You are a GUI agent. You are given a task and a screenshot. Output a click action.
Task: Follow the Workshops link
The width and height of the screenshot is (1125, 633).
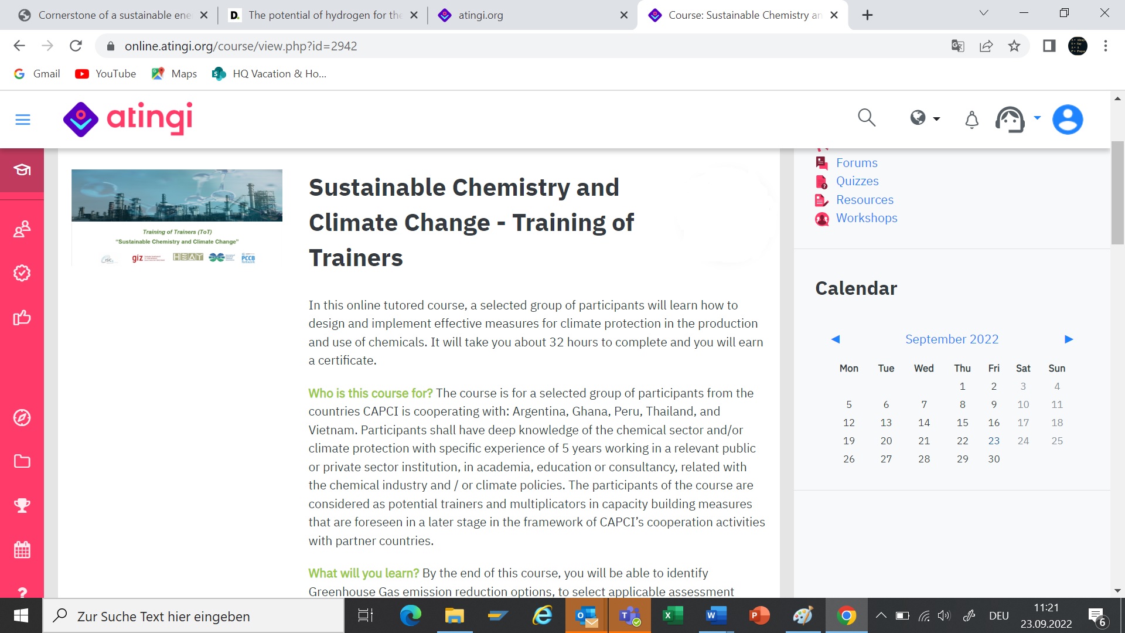[x=867, y=217]
